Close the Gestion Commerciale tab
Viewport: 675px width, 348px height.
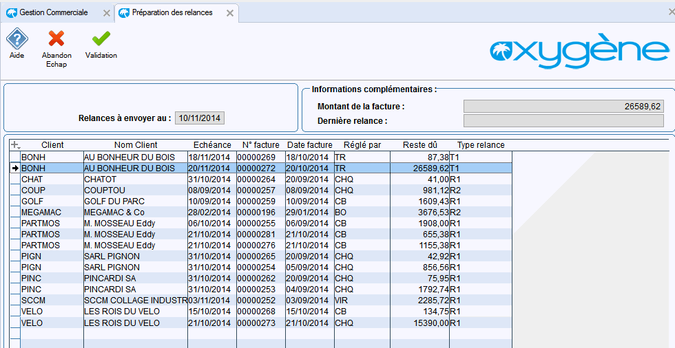point(105,13)
